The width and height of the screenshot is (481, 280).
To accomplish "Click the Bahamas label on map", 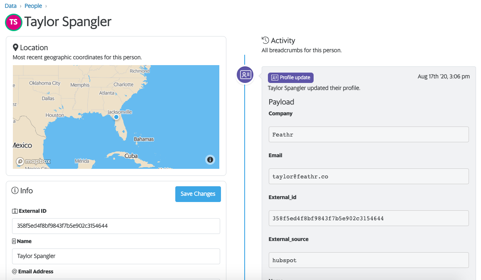I will coord(144,139).
